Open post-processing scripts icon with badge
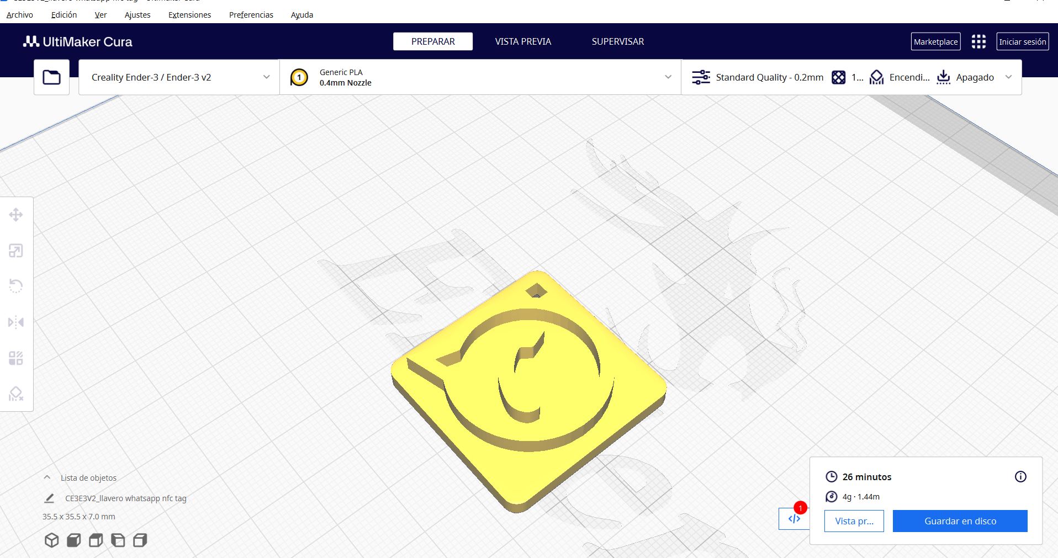This screenshot has height=558, width=1058. pyautogui.click(x=794, y=518)
